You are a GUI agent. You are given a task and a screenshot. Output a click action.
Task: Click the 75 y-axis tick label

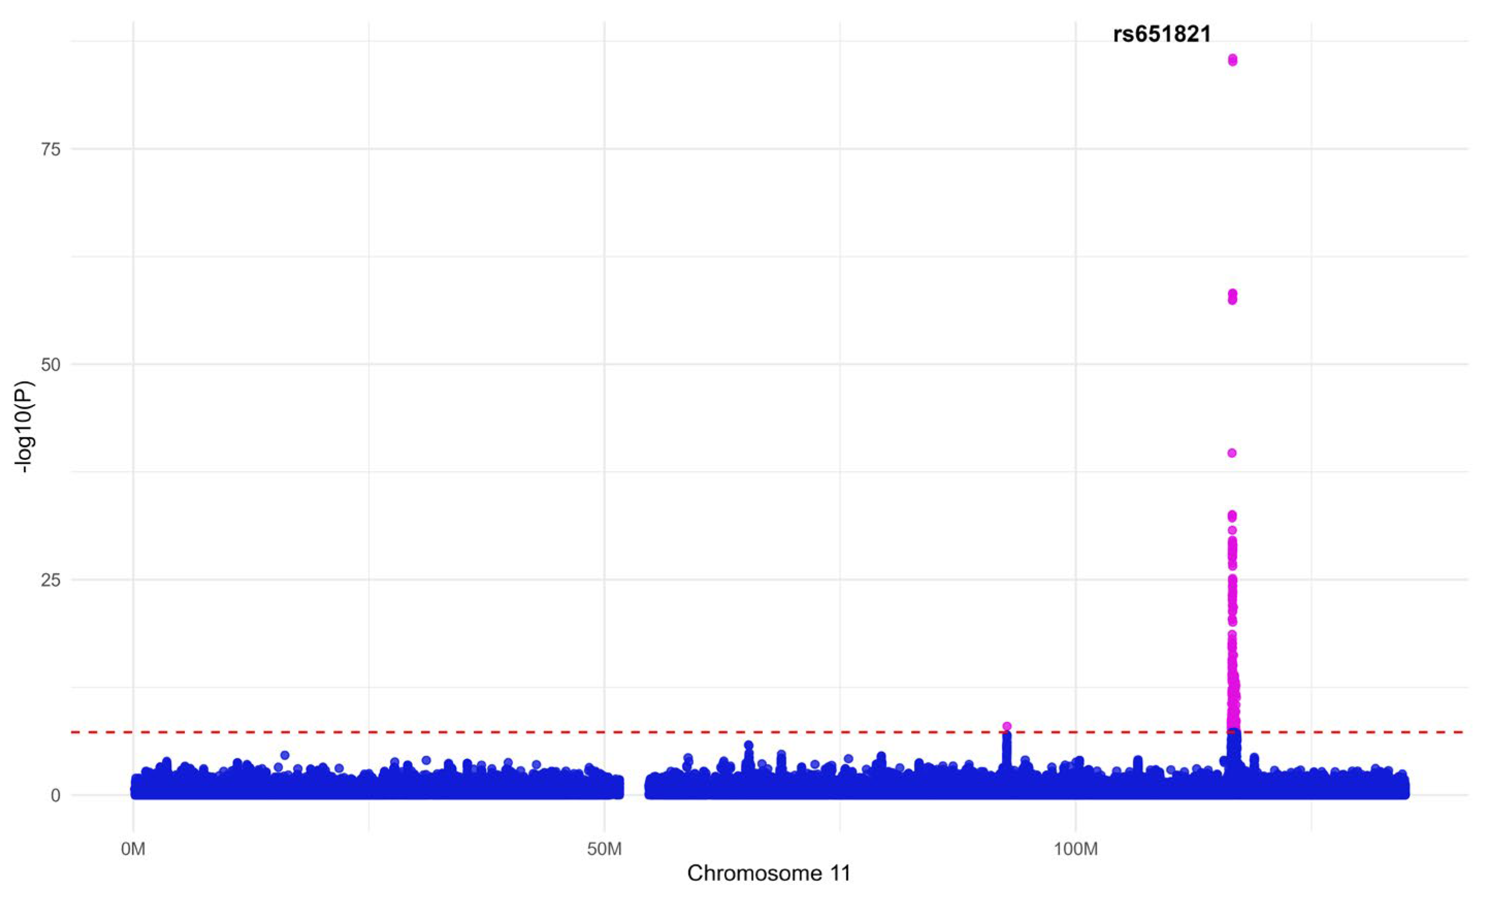point(51,149)
